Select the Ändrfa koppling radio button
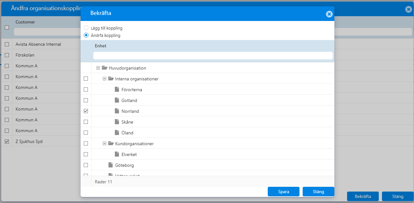The height and width of the screenshot is (203, 414). coord(86,35)
